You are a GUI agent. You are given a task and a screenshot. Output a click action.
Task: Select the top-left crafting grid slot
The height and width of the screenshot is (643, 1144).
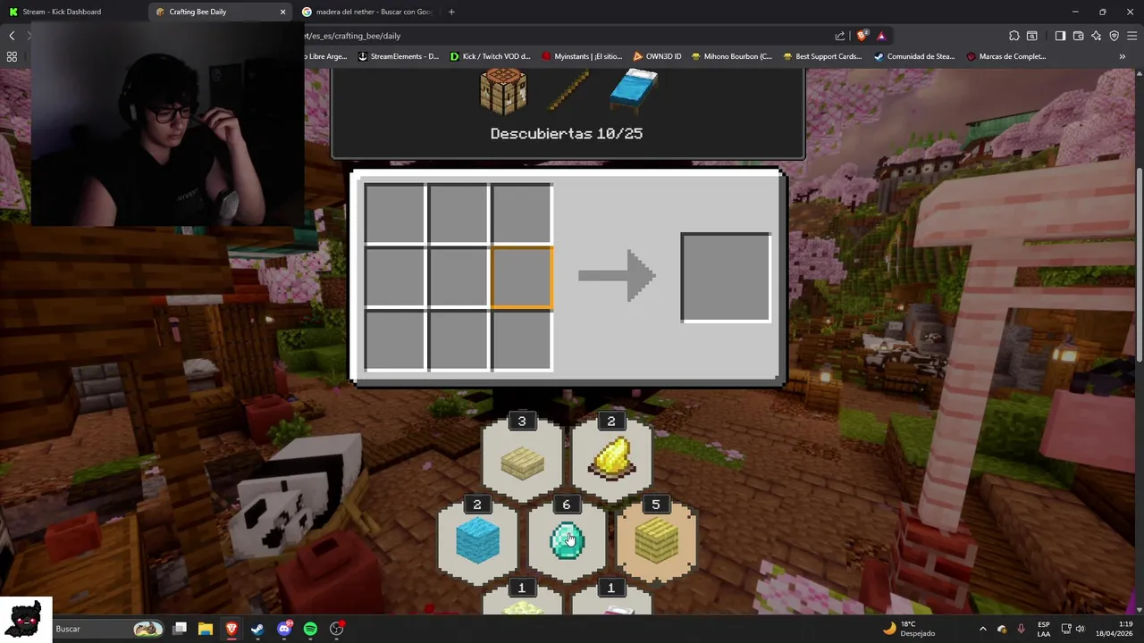pyautogui.click(x=394, y=213)
